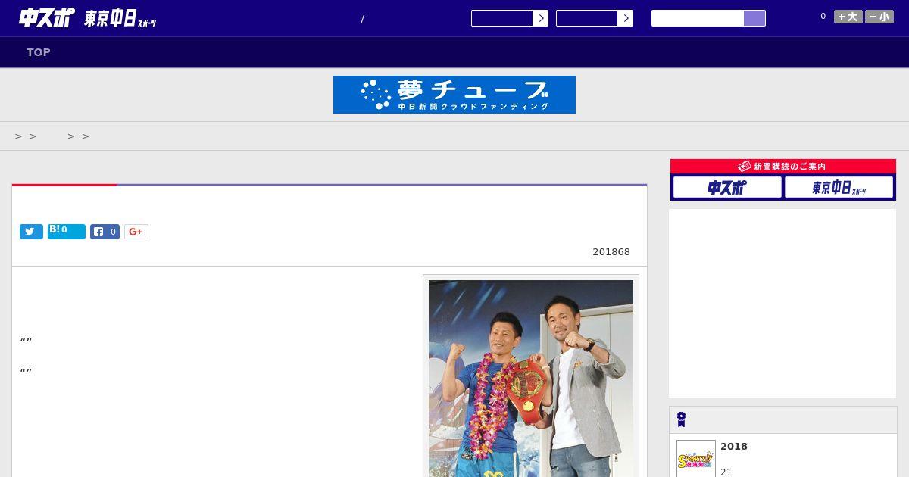Share article via the Twitter icon

pyautogui.click(x=31, y=232)
